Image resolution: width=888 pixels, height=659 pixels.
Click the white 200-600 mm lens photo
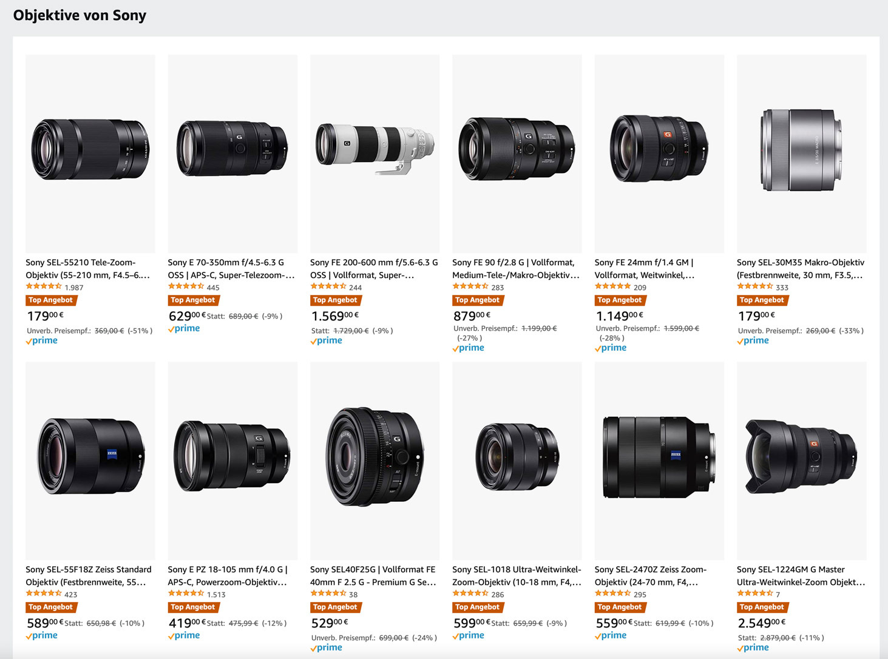(375, 149)
